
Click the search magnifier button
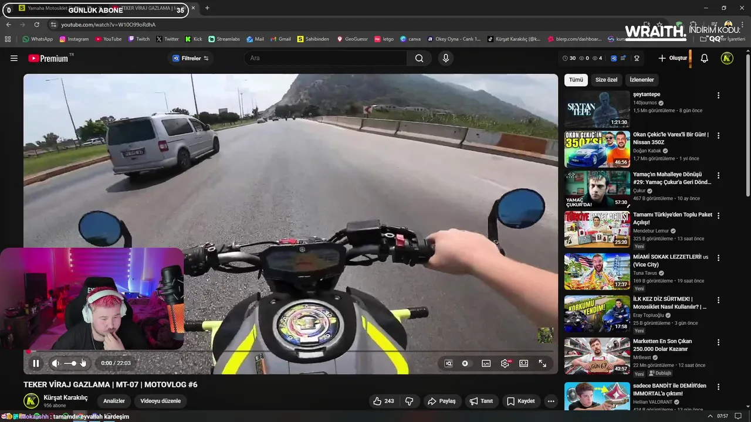click(x=419, y=58)
